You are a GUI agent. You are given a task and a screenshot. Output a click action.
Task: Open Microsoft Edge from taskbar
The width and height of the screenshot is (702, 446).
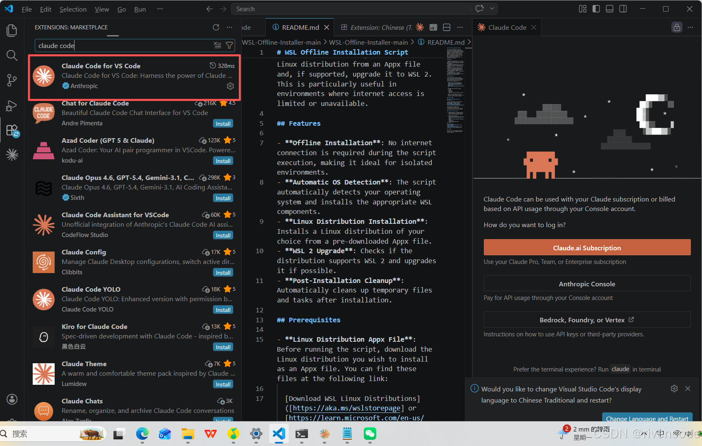point(142,434)
